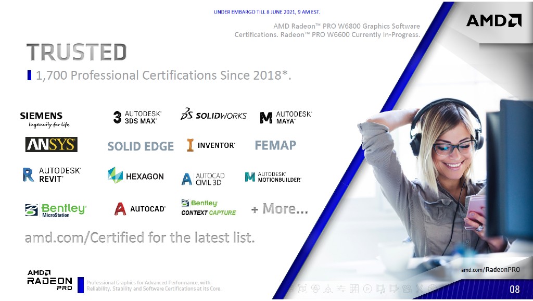Click the '+ More...' text
The image size is (533, 301).
point(280,209)
